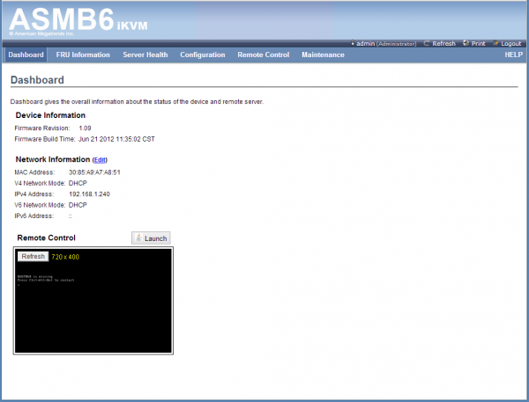Click the Logout text link
Screen dimensions: 529x402
pyautogui.click(x=510, y=43)
